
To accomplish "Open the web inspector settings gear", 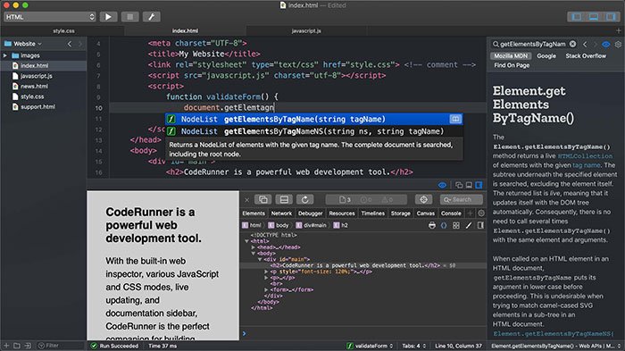I will click(x=481, y=213).
